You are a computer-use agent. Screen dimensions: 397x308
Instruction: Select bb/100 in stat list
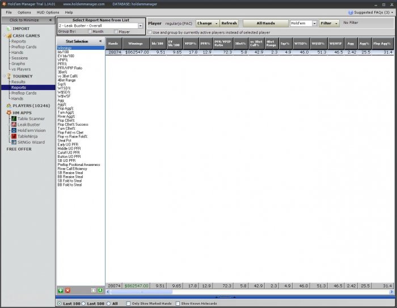64,52
